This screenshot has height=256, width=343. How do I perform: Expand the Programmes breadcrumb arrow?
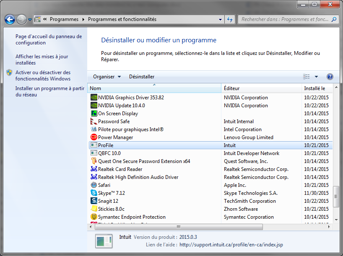[83, 19]
